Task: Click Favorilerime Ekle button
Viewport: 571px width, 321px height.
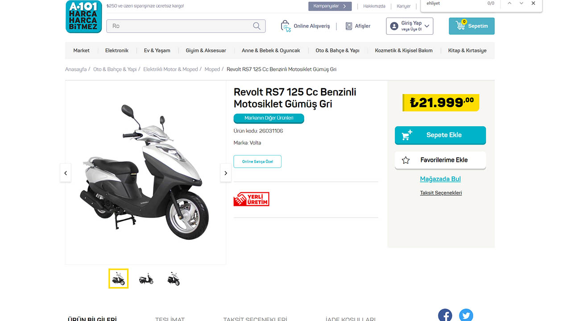Action: (440, 160)
